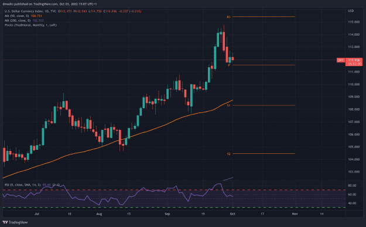The image size is (366, 227).
Task: Click the C111.936 close value in legend
Action: pos(110,11)
